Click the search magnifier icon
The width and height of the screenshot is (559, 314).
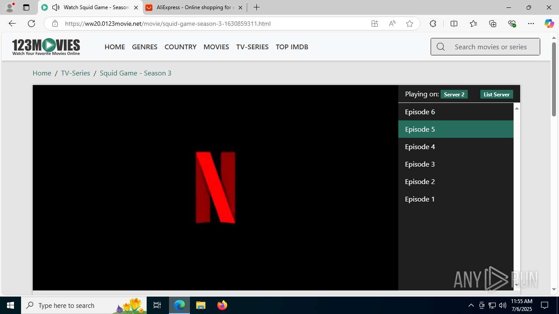(x=441, y=47)
